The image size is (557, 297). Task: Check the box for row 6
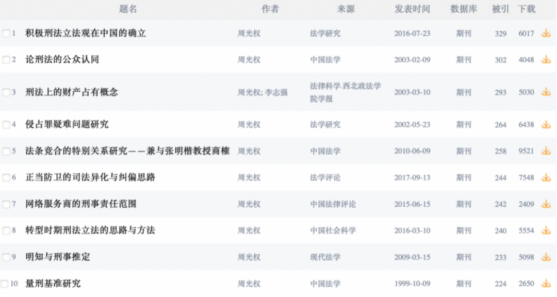tap(6, 177)
